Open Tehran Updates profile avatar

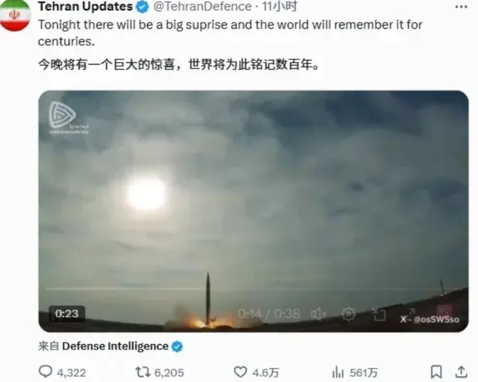coord(15,15)
